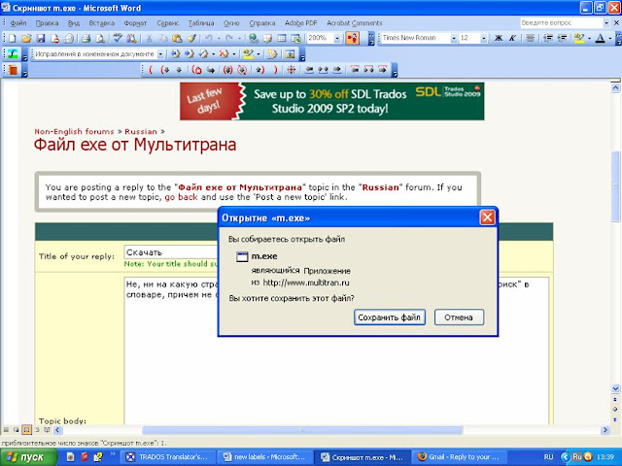Apply the font color A button

point(601,39)
